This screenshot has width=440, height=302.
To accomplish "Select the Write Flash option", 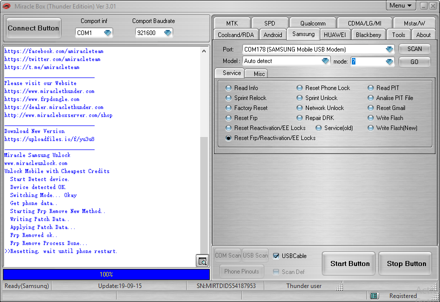I will point(371,118).
